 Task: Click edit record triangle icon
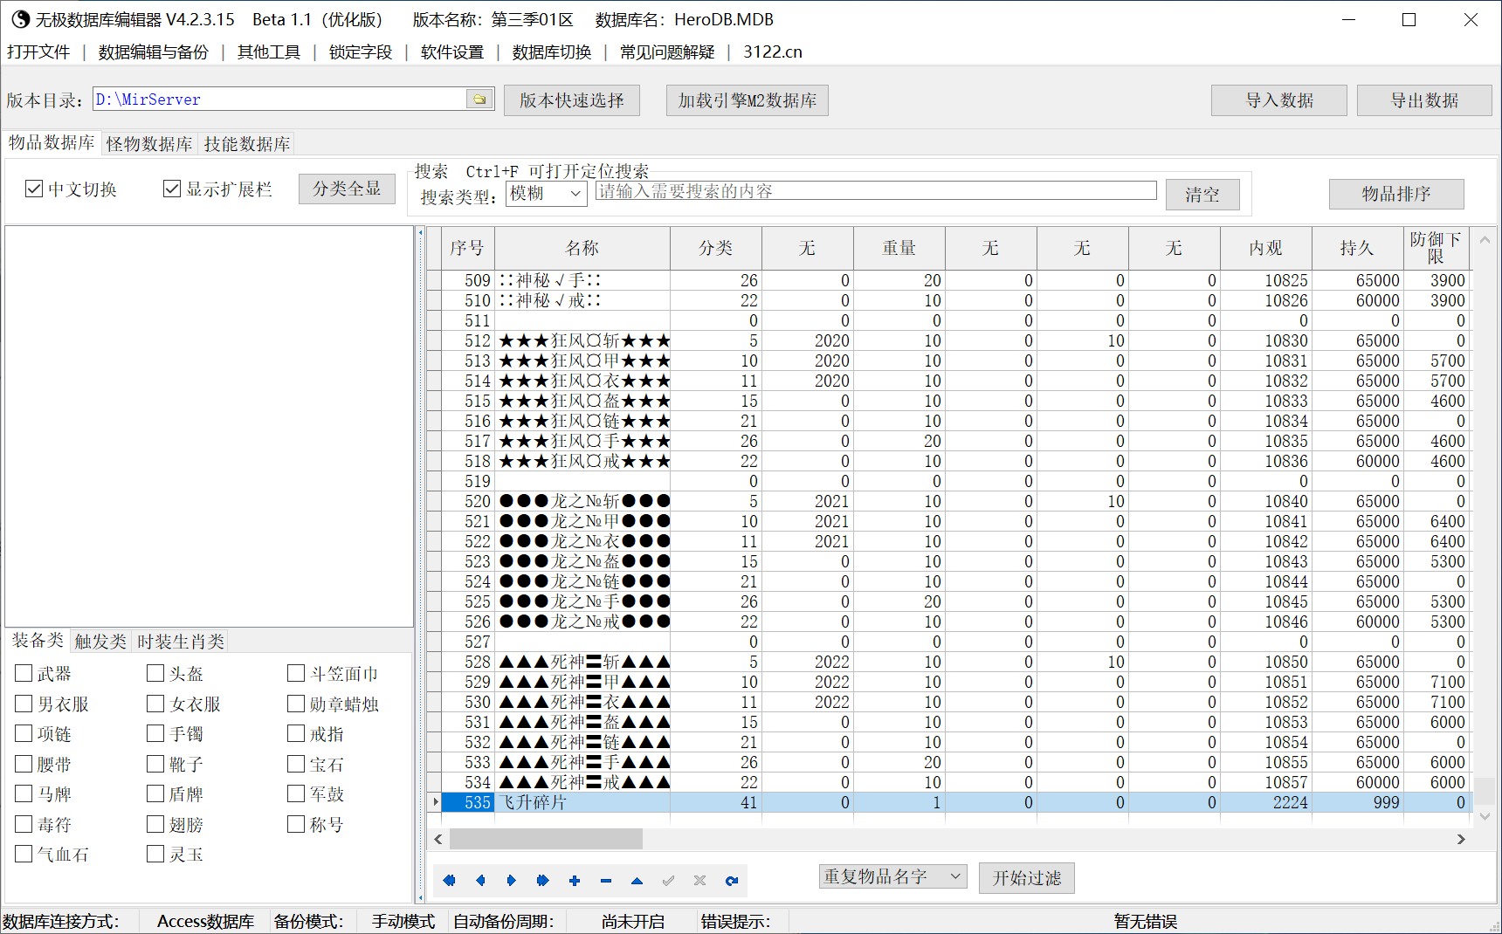coord(637,881)
